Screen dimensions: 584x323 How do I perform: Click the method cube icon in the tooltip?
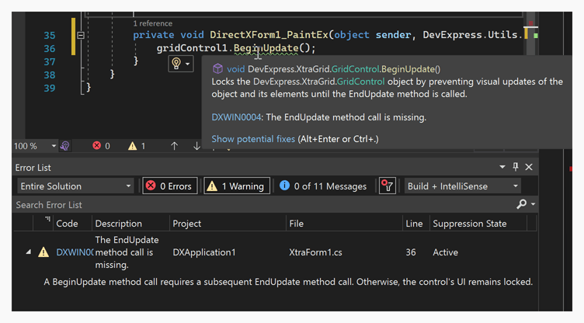[x=217, y=68]
